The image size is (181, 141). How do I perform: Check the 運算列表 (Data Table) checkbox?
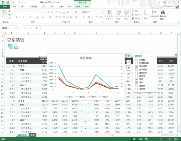(x=136, y=73)
